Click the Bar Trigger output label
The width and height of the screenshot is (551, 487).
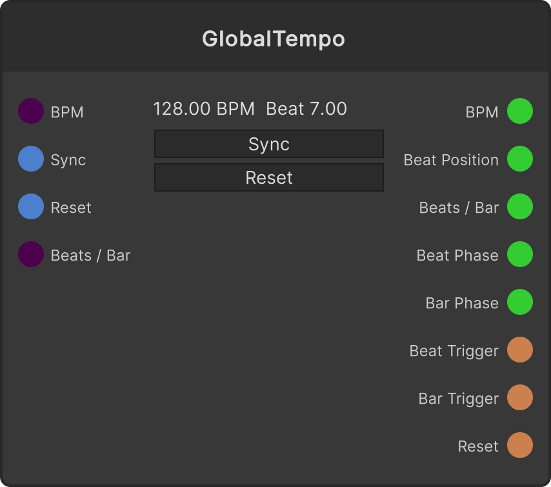[459, 399]
